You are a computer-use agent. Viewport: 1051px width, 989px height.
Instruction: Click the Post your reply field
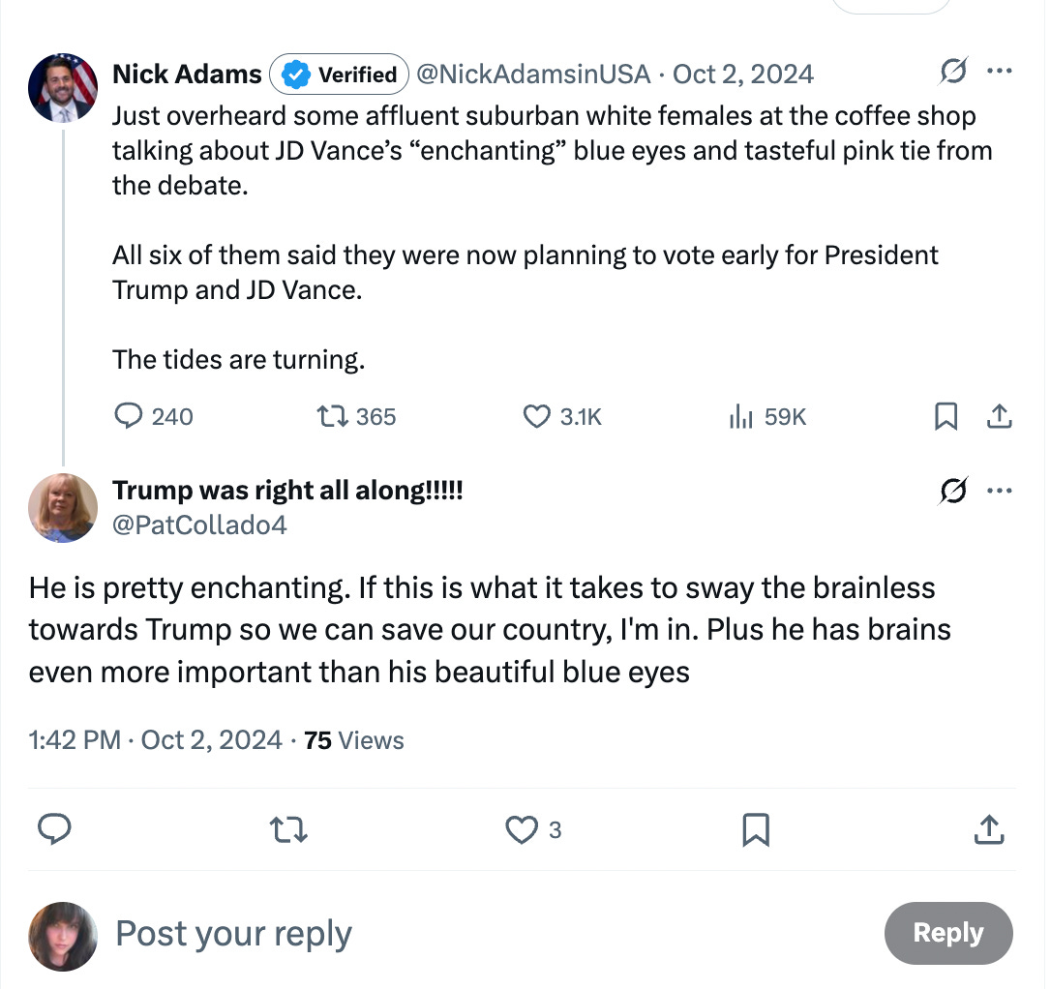click(232, 934)
